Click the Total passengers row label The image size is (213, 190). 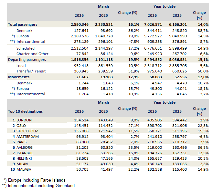pyautogui.click(x=23, y=24)
